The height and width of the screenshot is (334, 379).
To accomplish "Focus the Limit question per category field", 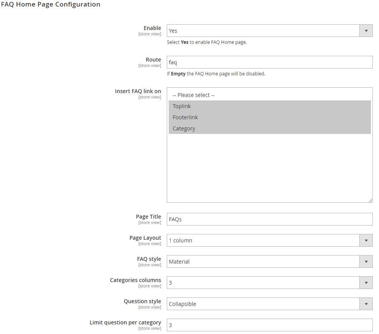I will (270, 325).
